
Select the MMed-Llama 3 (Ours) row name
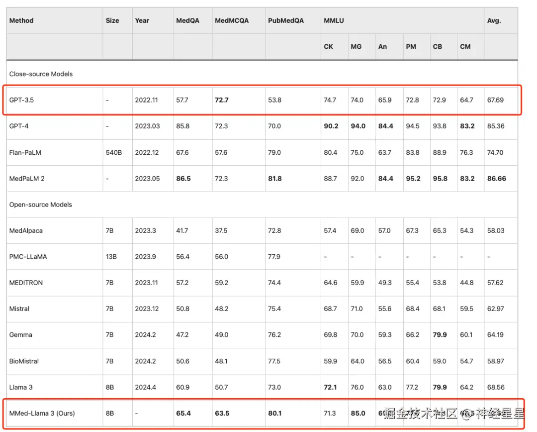click(42, 413)
